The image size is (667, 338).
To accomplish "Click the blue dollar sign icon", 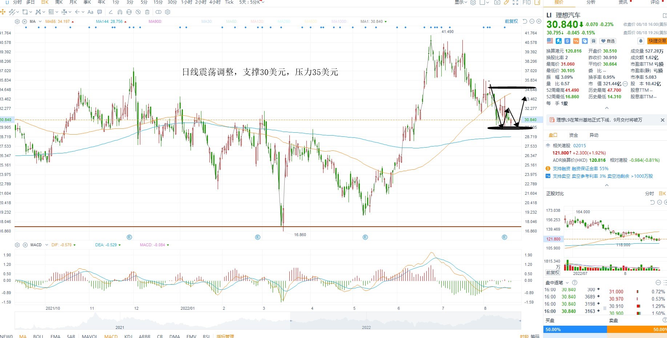I will [x=567, y=41].
